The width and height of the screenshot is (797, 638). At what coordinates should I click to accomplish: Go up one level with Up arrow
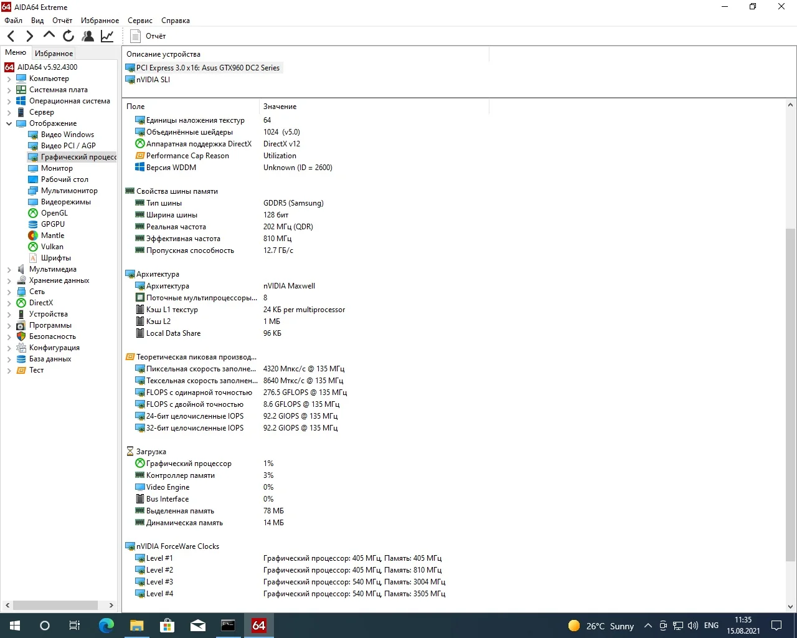coord(49,36)
